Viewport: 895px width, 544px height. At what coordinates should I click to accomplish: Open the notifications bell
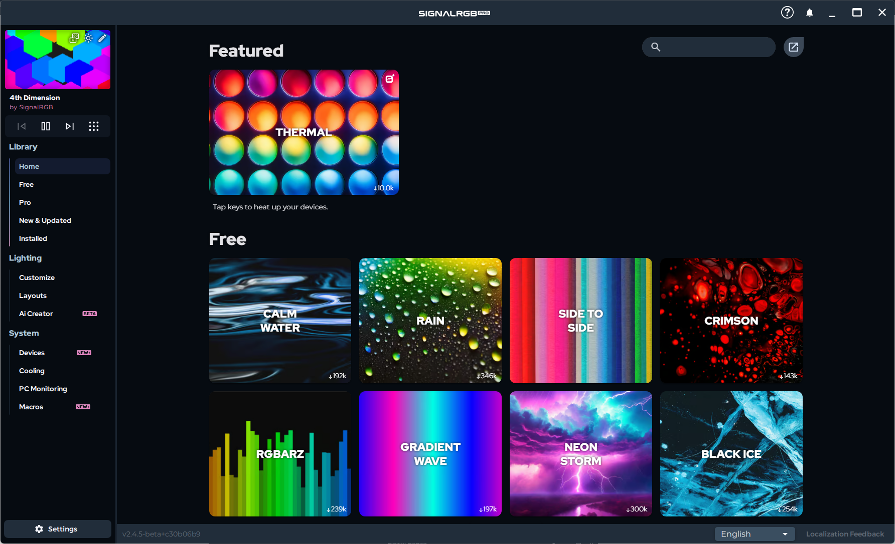[x=810, y=13]
